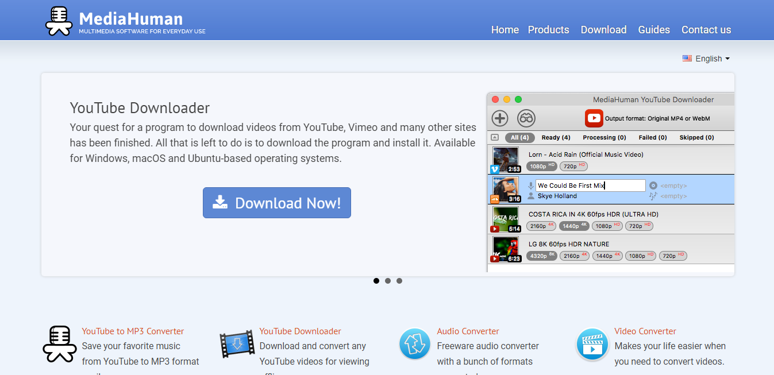
Task: Choose 1080p quality for Lorn - Acid Rain
Action: pyautogui.click(x=542, y=167)
